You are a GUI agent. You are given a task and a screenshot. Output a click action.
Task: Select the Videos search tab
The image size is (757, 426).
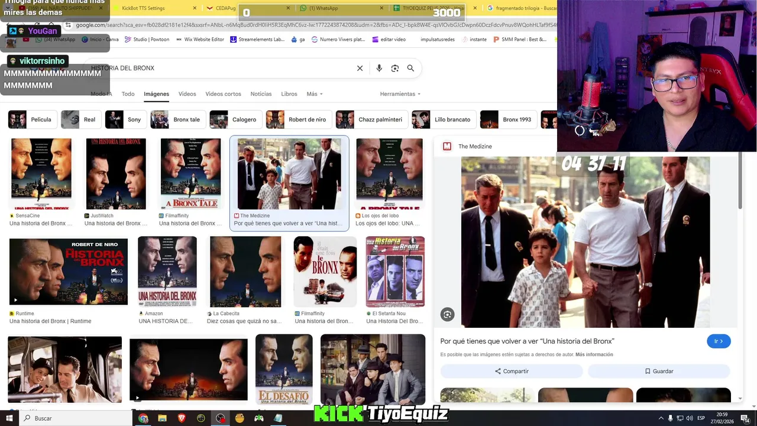[x=187, y=94]
